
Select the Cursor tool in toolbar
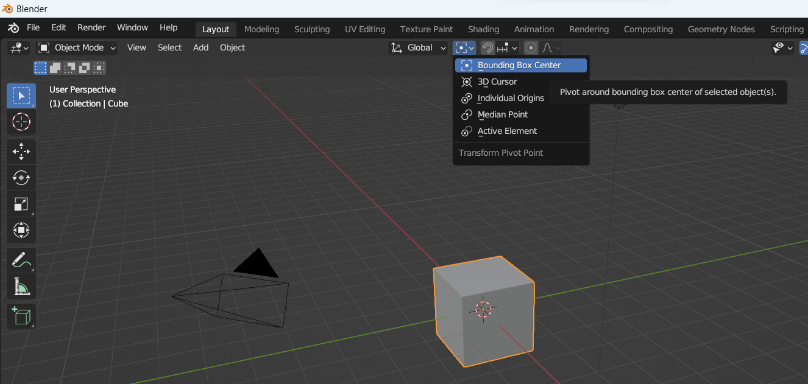point(21,122)
